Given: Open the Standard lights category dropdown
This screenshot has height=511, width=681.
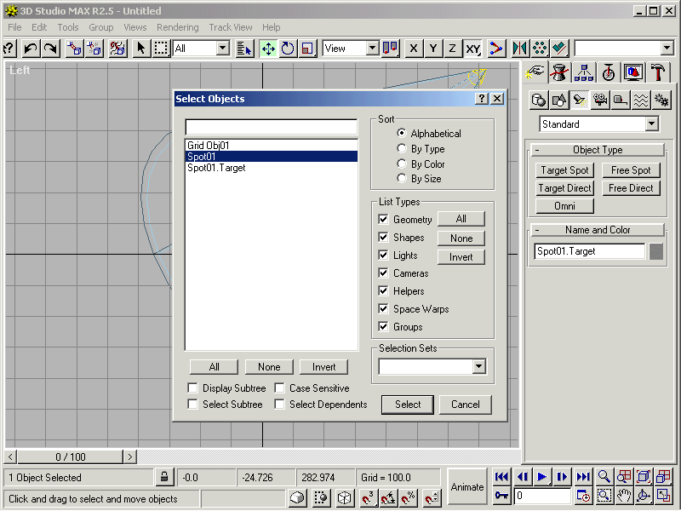Looking at the screenshot, I should click(651, 123).
